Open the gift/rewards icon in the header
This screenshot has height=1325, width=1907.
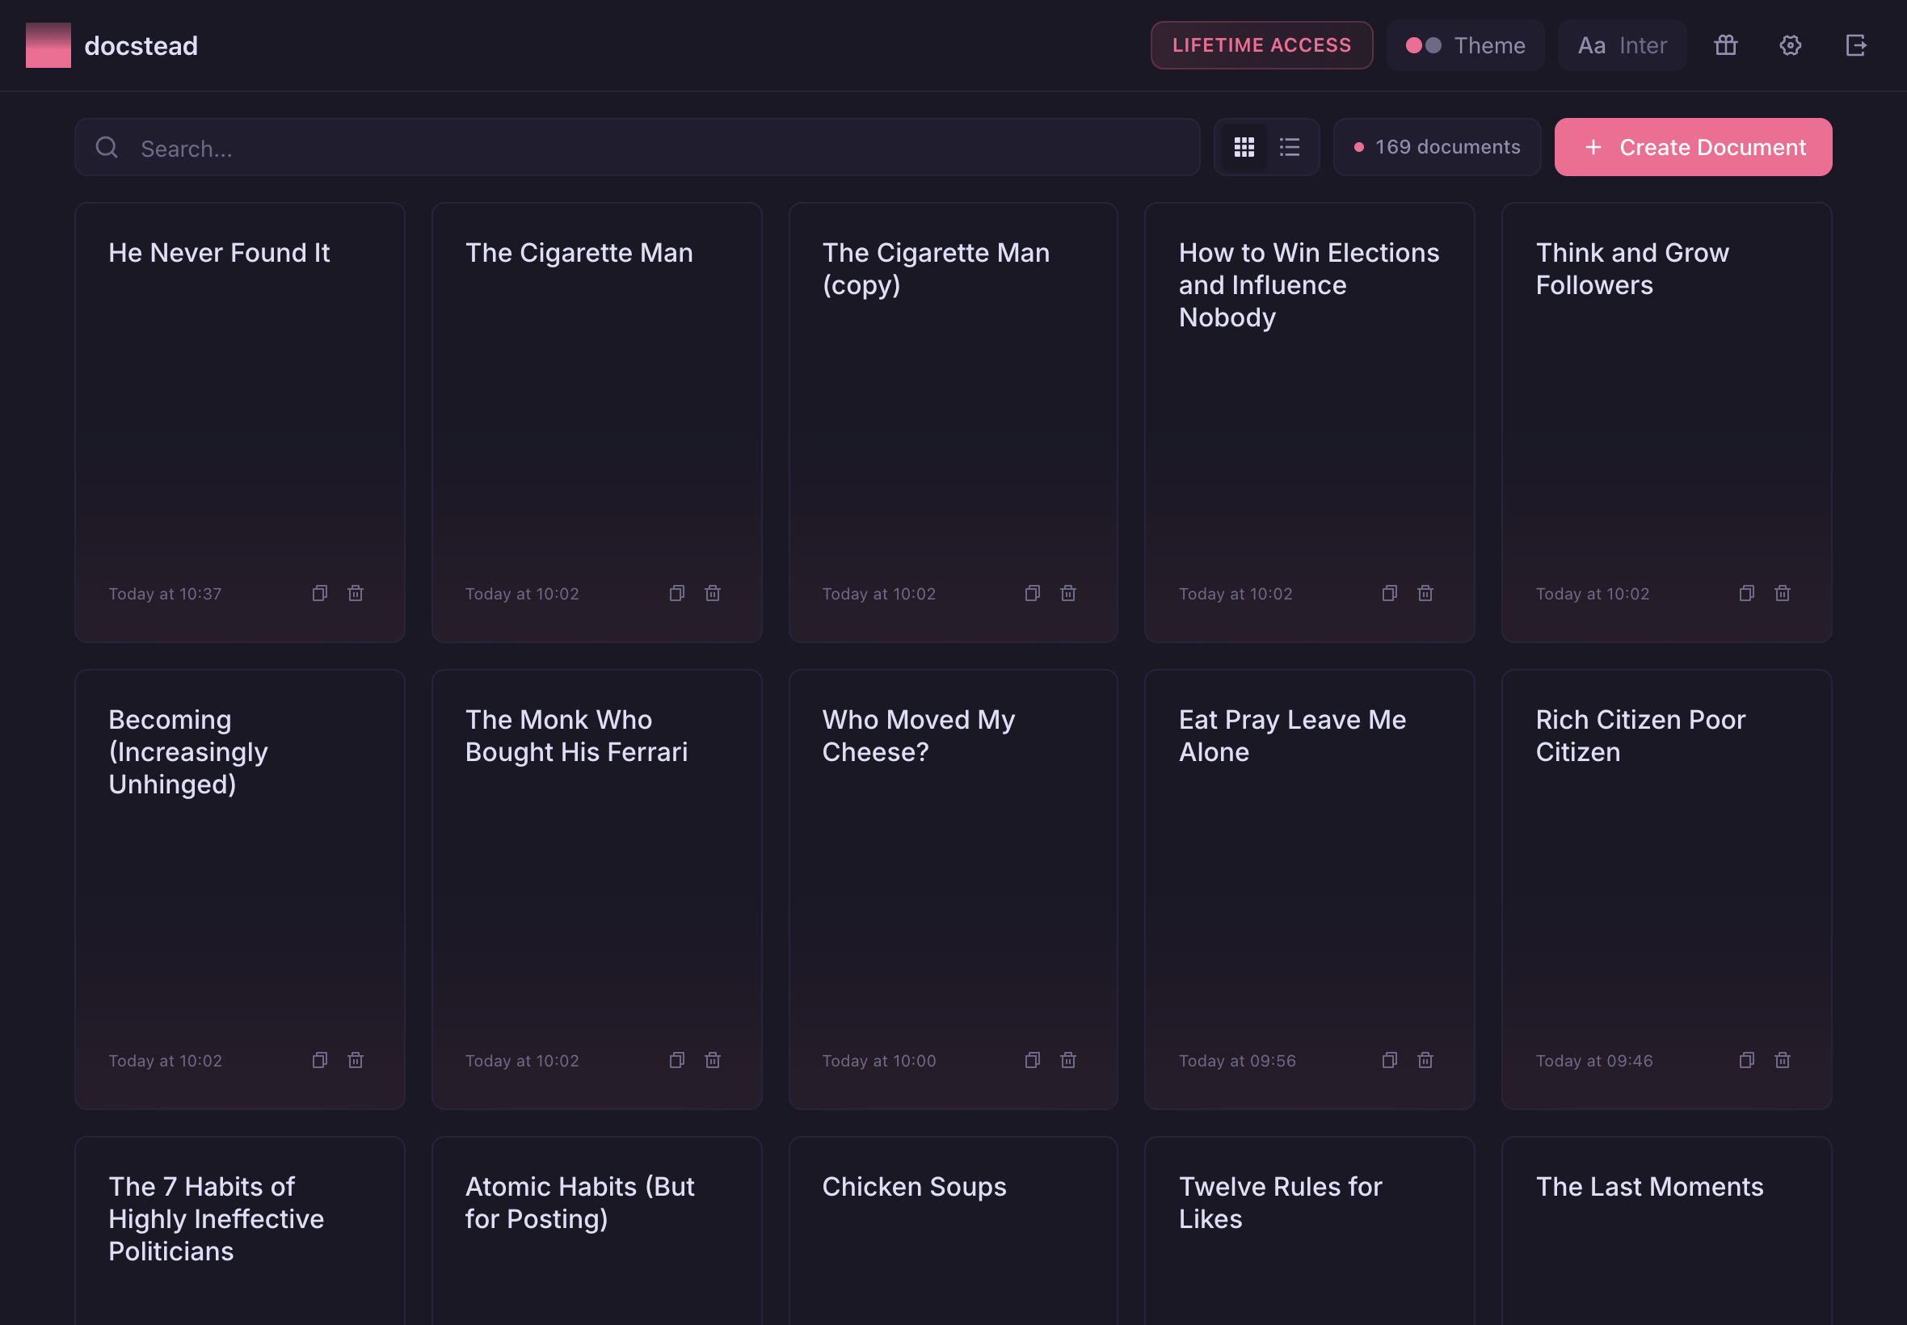tap(1725, 46)
